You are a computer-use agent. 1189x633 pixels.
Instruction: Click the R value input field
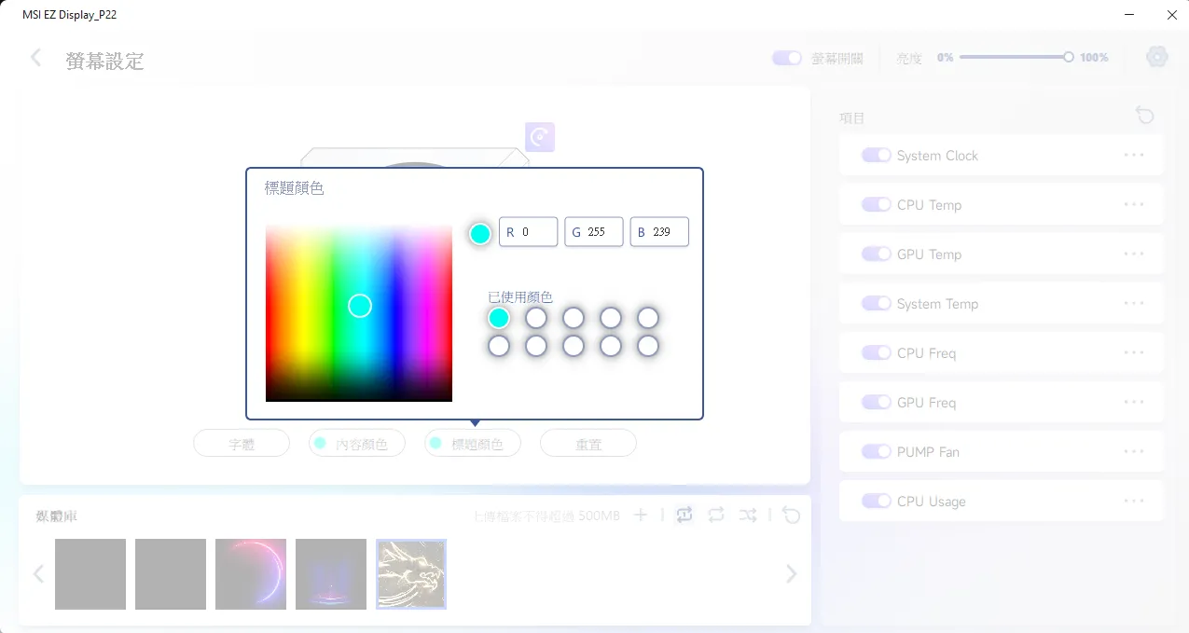[x=529, y=232]
